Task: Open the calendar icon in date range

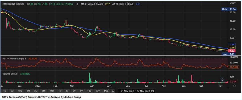Action: (x=152, y=91)
